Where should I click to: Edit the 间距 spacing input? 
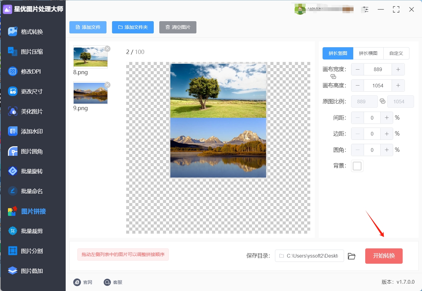(x=372, y=118)
